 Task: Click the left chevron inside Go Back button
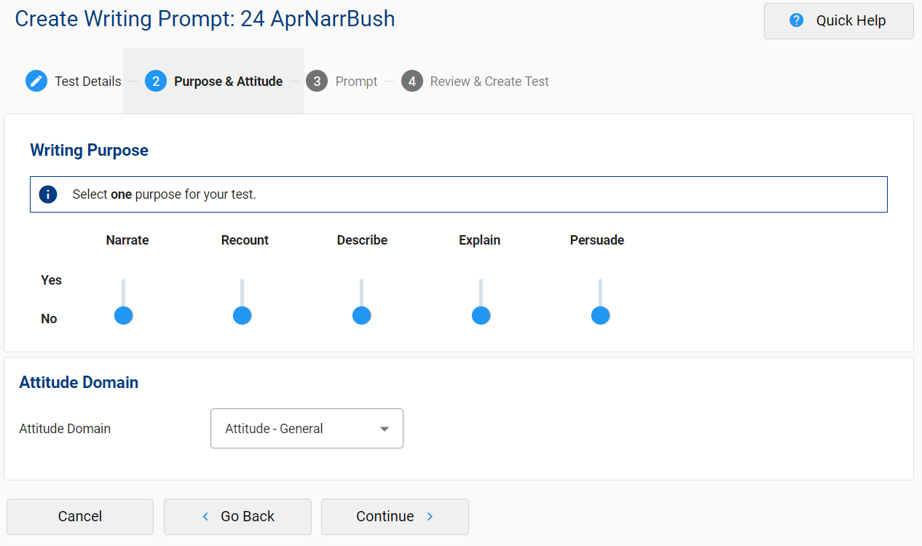tap(205, 516)
